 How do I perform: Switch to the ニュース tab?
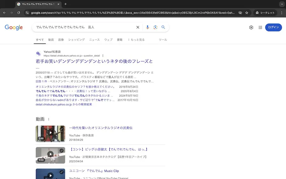pos(94,40)
